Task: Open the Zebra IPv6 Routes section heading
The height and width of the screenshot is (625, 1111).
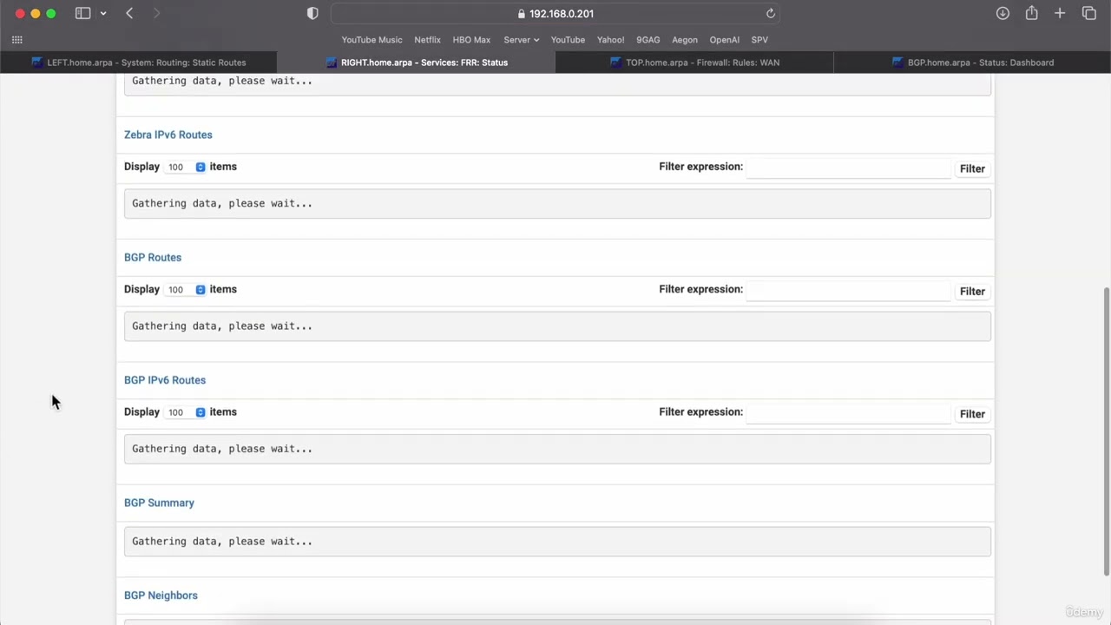Action: (x=168, y=135)
